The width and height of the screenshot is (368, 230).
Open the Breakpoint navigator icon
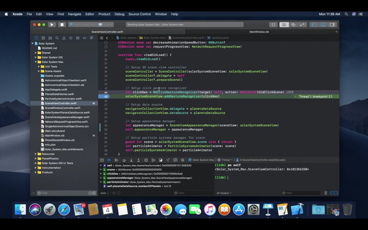[85, 38]
